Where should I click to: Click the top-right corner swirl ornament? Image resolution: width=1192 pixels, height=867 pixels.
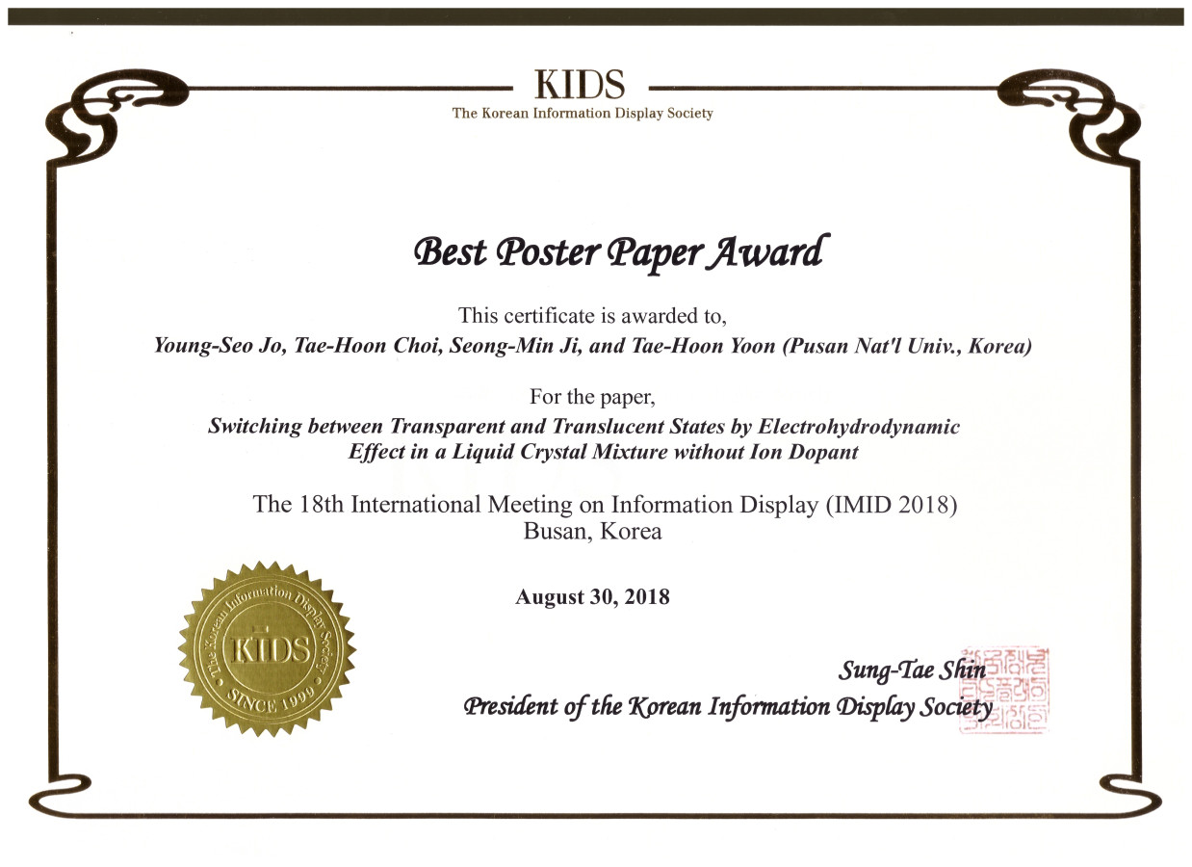point(1088,116)
